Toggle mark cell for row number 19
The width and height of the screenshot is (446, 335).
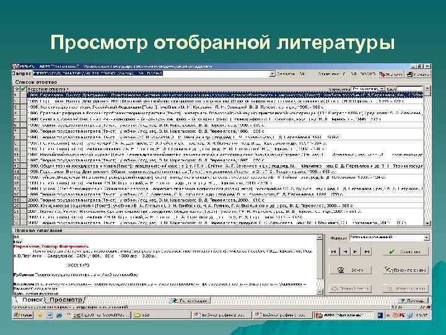pyautogui.click(x=24, y=200)
